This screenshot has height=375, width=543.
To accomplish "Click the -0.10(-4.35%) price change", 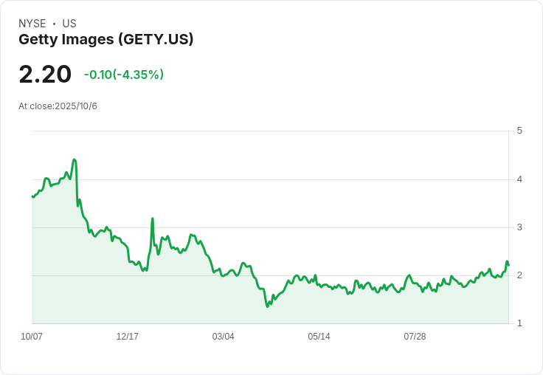I will 124,75.
